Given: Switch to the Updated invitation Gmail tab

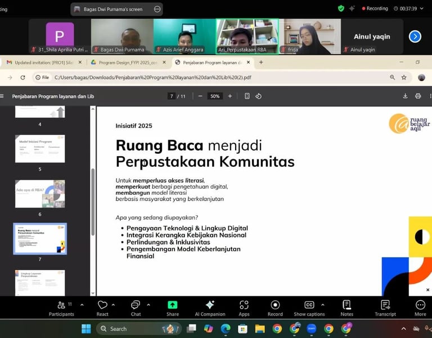Looking at the screenshot, I should pos(43,63).
